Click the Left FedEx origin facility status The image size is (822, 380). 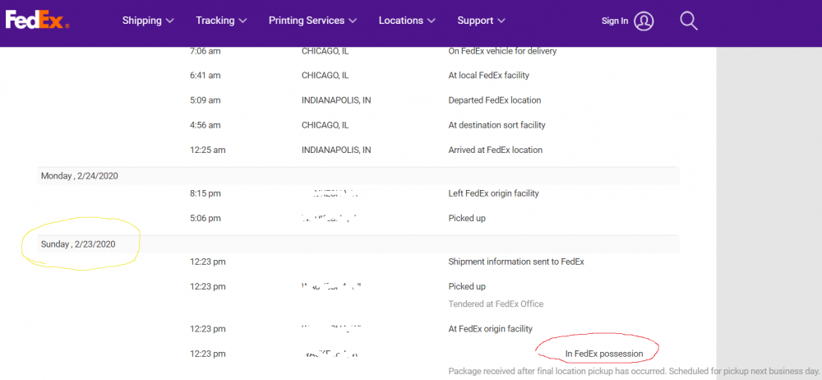tap(493, 193)
